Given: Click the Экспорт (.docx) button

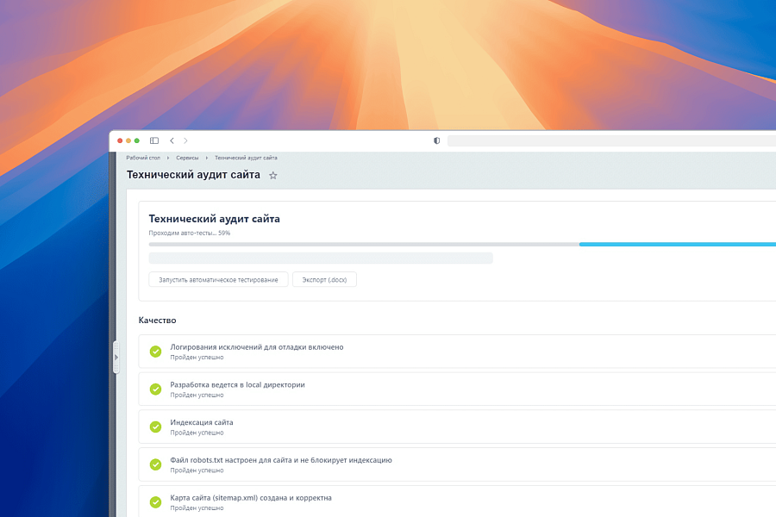Looking at the screenshot, I should [x=324, y=279].
